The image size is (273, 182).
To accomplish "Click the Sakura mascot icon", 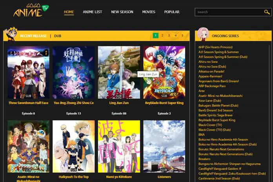I will 203,34.
